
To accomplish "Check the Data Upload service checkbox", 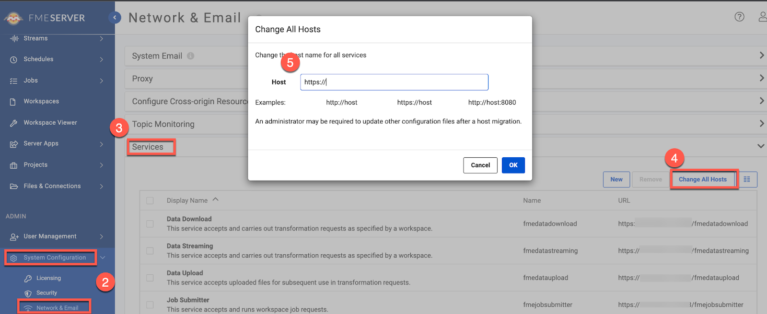I will (x=150, y=278).
